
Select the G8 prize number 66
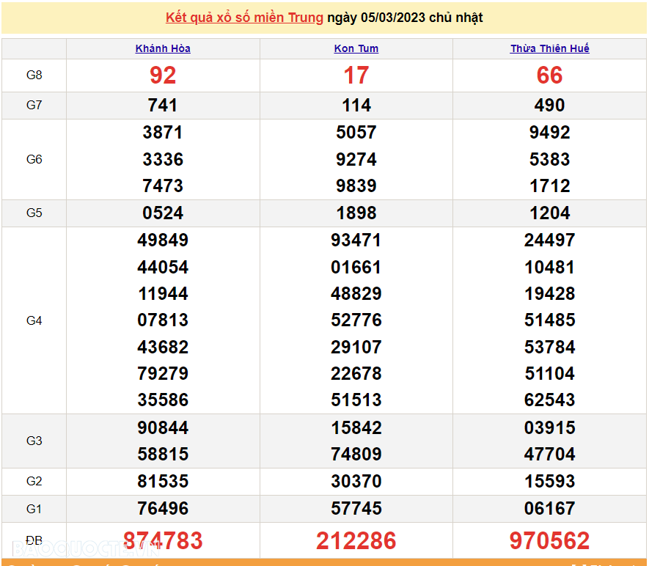(550, 75)
